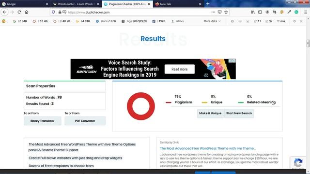Click the yellow Unique legend swatch
The width and height of the screenshot is (310, 174).
(x=204, y=102)
